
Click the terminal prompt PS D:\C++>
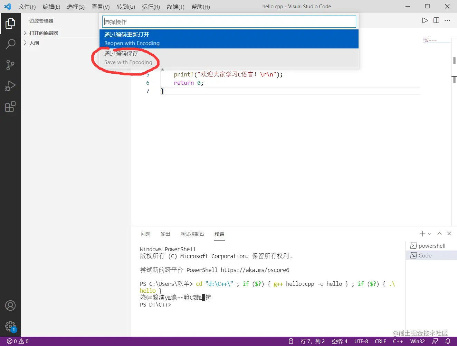[x=155, y=304]
